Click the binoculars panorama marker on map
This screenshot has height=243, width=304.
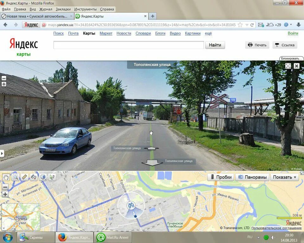131,205
